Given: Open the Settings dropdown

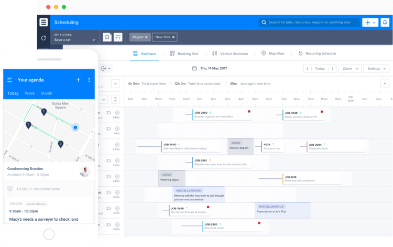Looking at the screenshot, I should coord(376,69).
